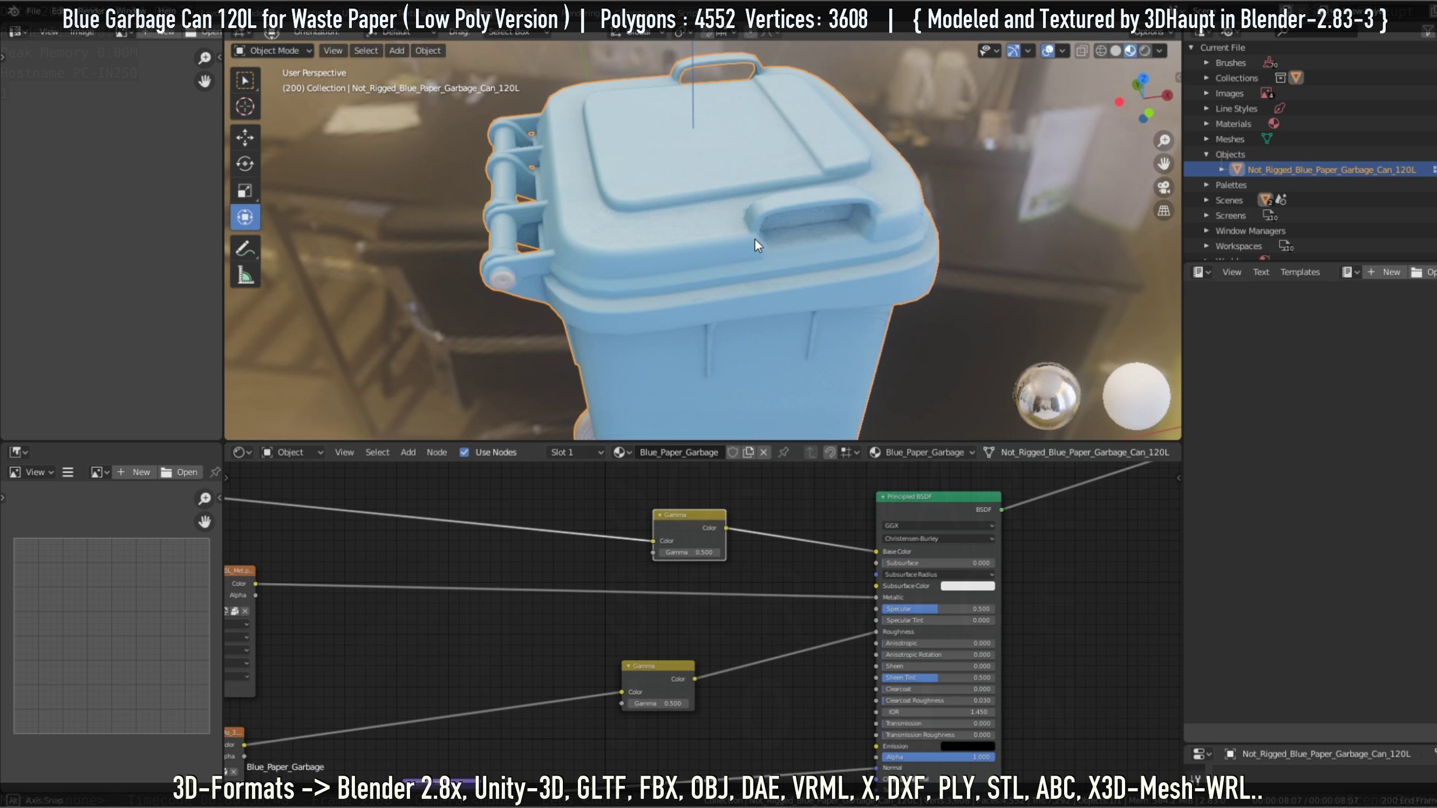Click the Blue_Paper_Garbage material name field

tap(679, 452)
